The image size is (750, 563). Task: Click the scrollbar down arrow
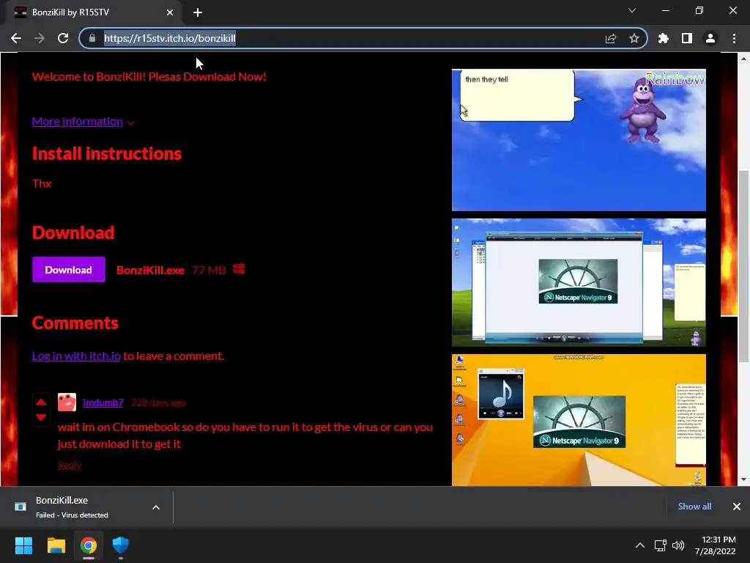[743, 479]
